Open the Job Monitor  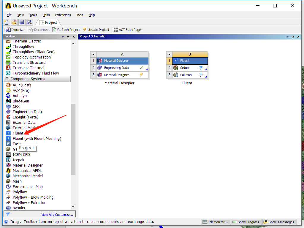click(216, 222)
